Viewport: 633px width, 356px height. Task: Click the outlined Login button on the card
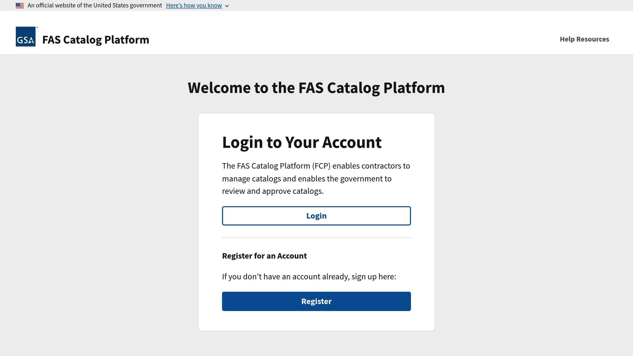tap(316, 216)
